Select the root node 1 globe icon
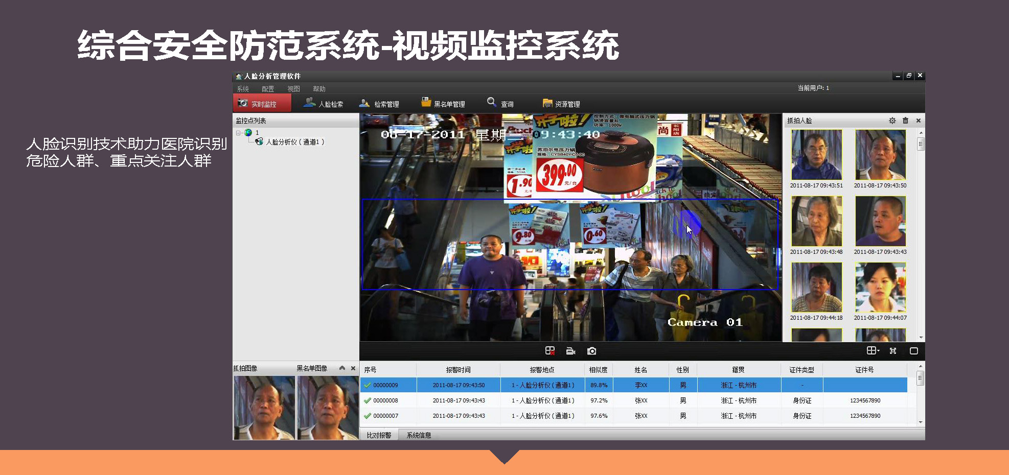Screen dimensions: 1009x475 pyautogui.click(x=248, y=133)
